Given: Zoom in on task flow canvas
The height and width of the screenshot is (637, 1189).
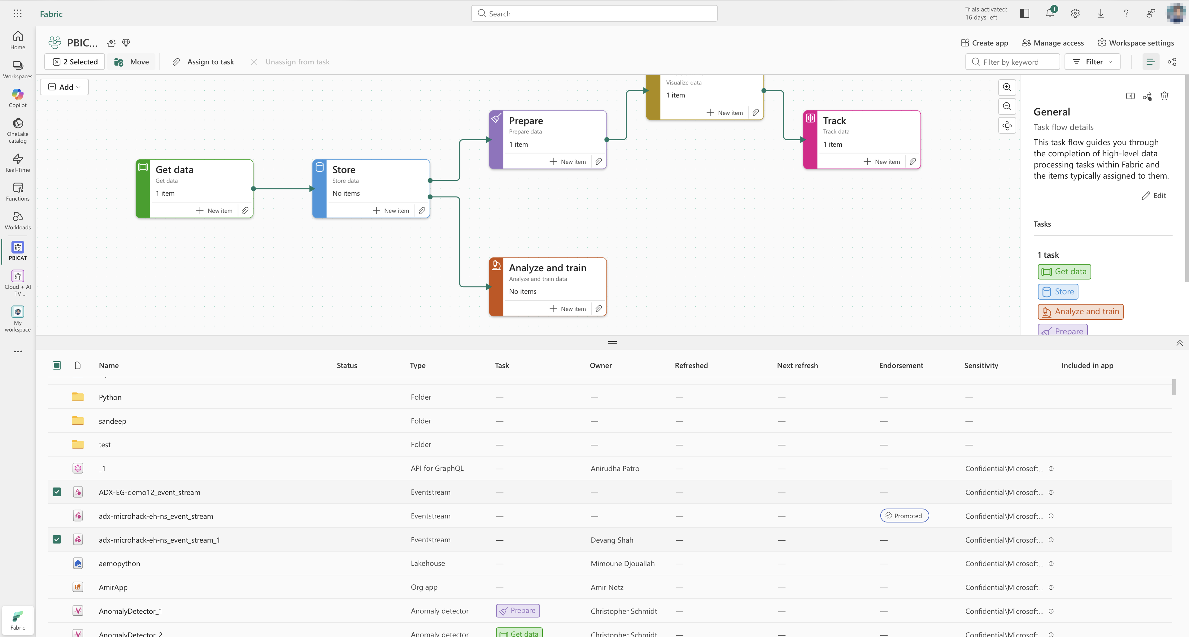Looking at the screenshot, I should [x=1007, y=87].
